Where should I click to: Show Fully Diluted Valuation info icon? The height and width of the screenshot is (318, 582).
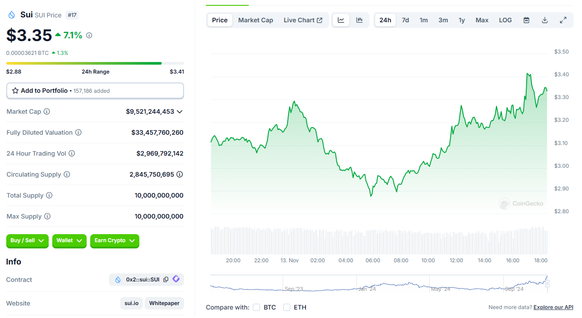click(79, 132)
